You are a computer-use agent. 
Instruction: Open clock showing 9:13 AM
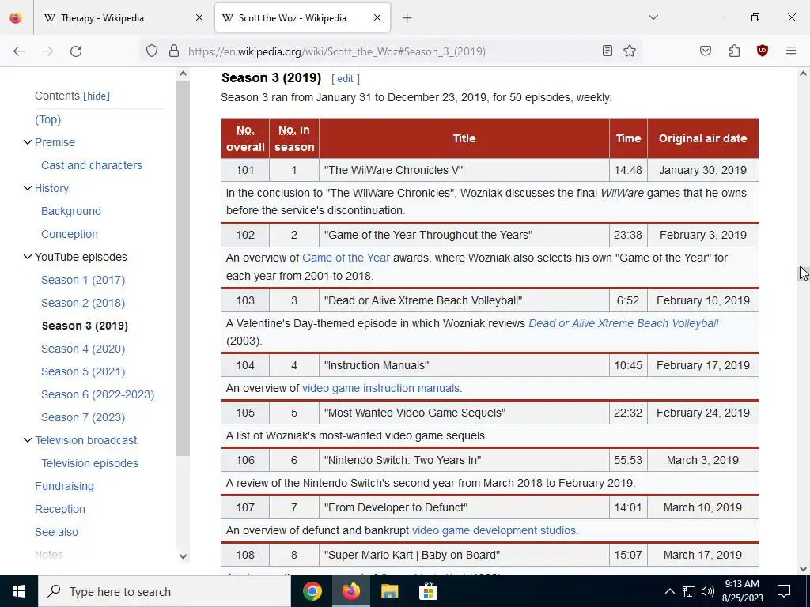pos(742,591)
